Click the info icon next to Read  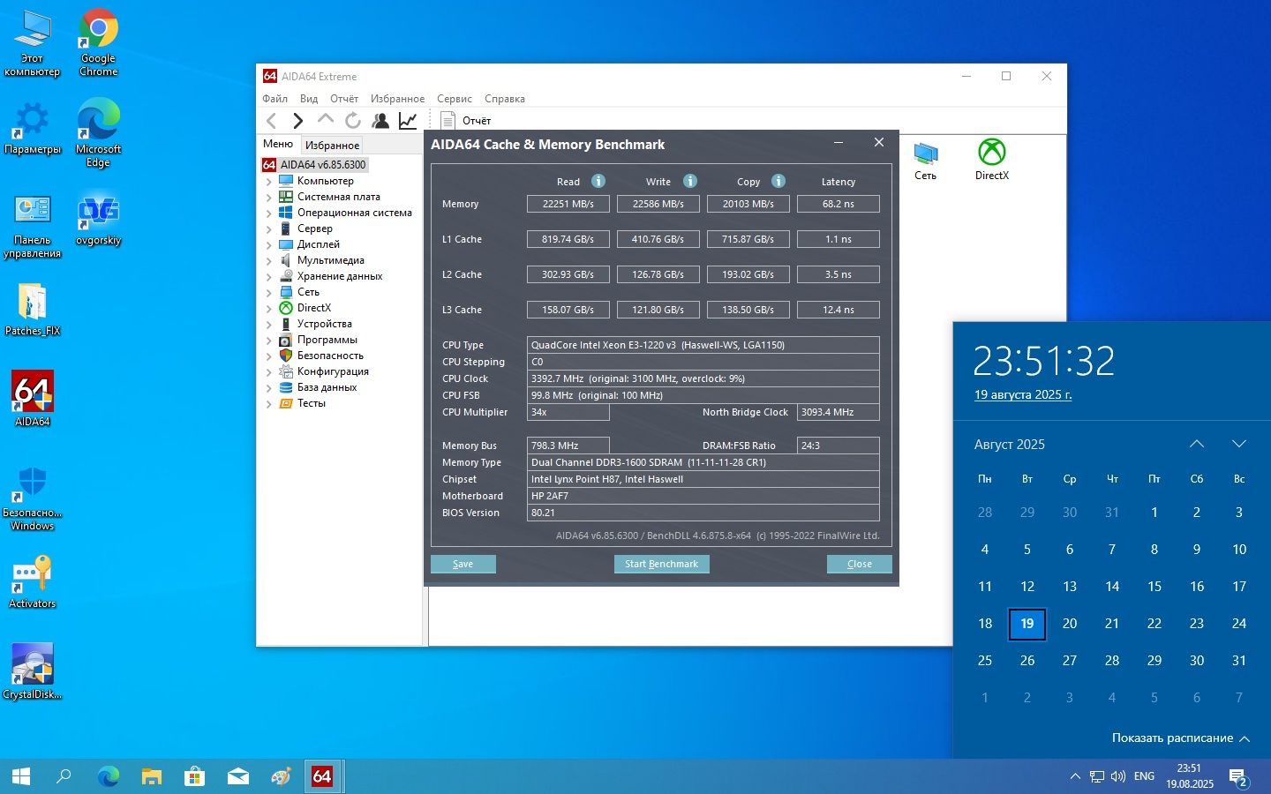(598, 181)
